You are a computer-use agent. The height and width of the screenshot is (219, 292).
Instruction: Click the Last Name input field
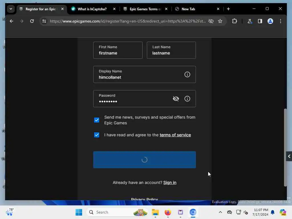(x=171, y=50)
